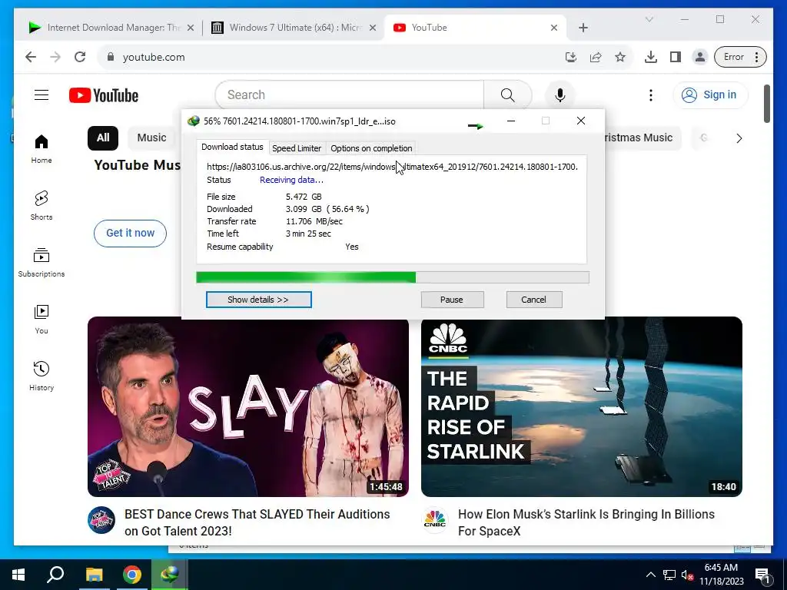The image size is (787, 590).
Task: Click the IDM download progress bar
Action: pyautogui.click(x=393, y=277)
